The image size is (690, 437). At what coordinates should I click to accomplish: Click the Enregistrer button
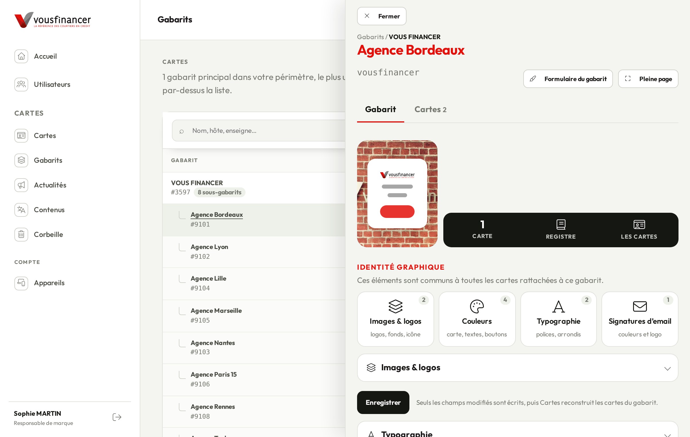click(383, 402)
